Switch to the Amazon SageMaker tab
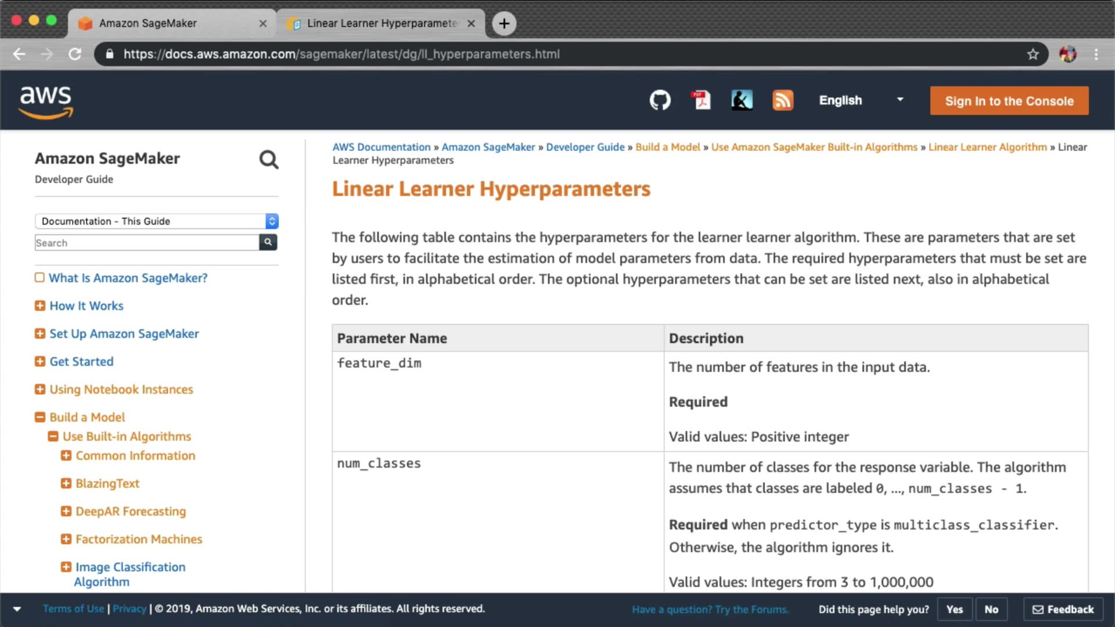This screenshot has width=1115, height=627. 148,23
